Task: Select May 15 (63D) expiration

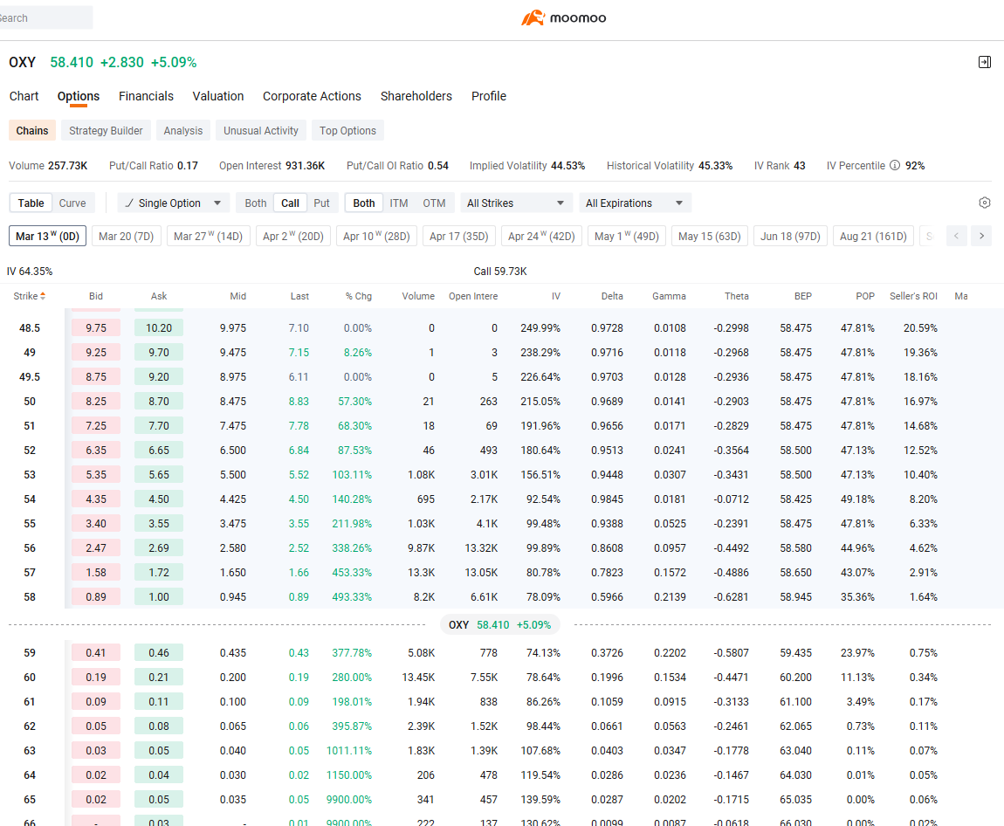Action: (x=710, y=236)
